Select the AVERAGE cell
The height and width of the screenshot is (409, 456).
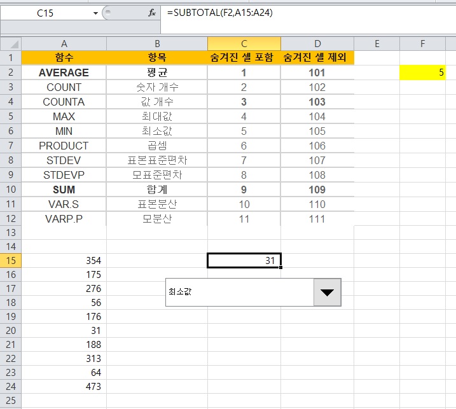coord(64,73)
